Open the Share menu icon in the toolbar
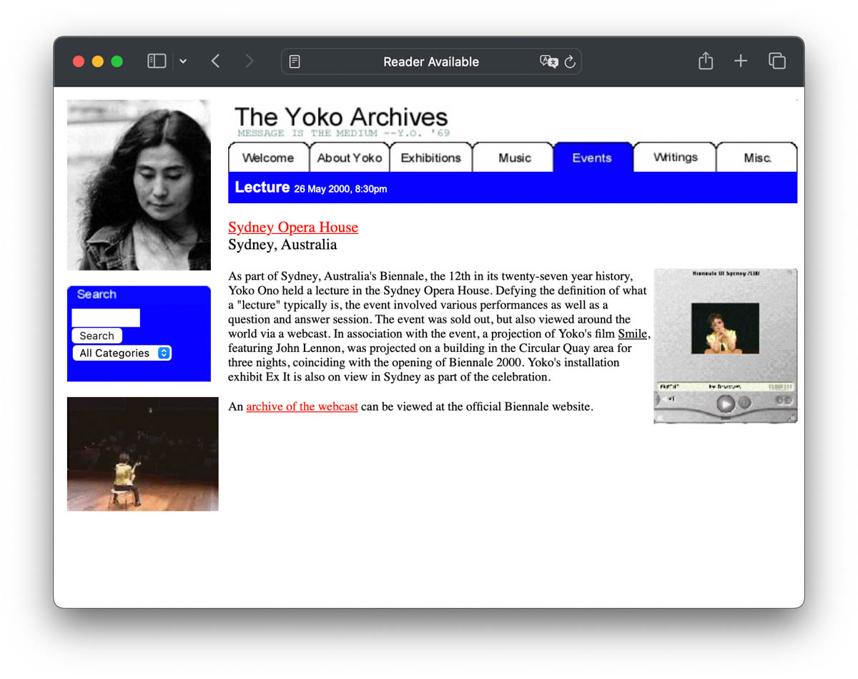Screen dimensions: 858x679 pyautogui.click(x=705, y=61)
